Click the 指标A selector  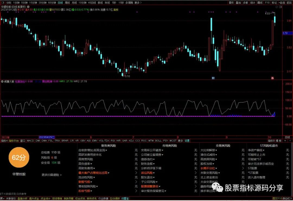(5, 141)
